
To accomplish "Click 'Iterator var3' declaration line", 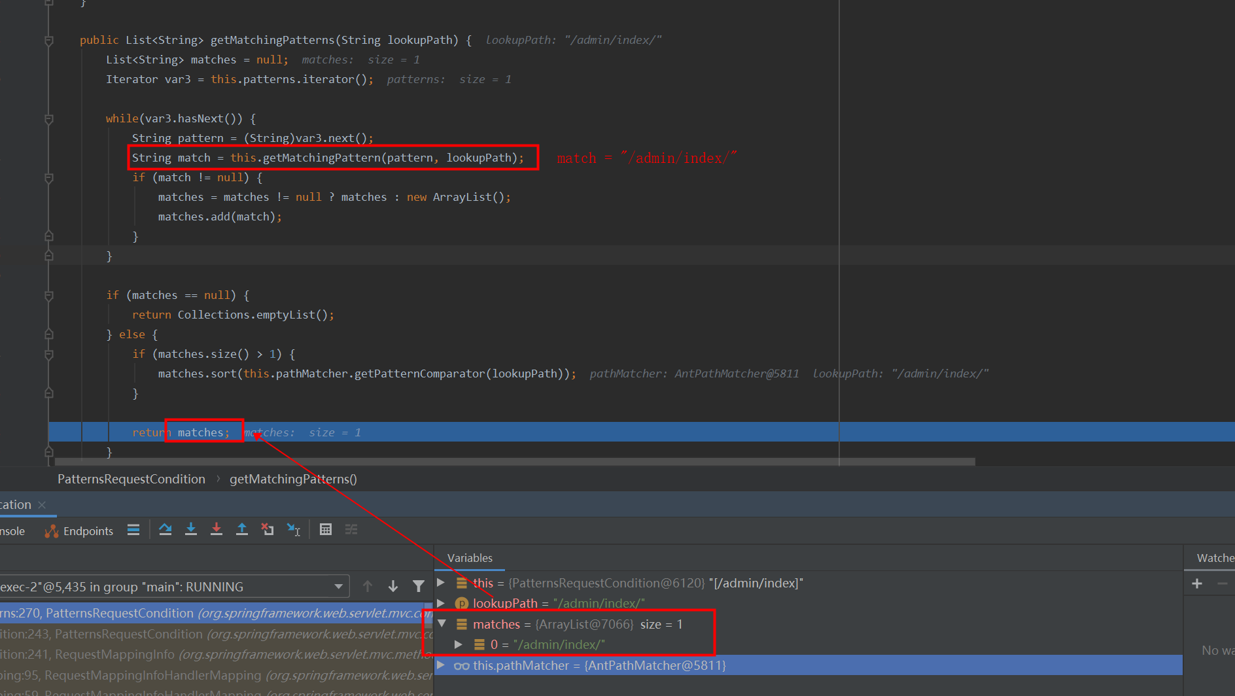I will point(239,79).
